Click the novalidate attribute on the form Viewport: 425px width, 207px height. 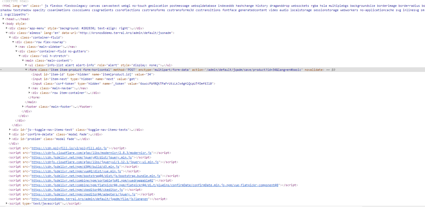[x=314, y=70]
